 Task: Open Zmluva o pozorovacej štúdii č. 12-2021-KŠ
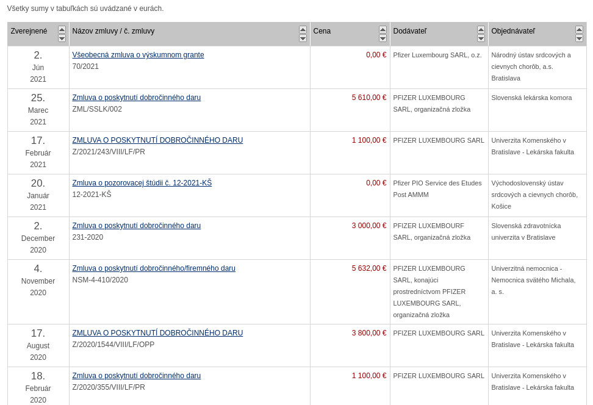[x=142, y=183]
